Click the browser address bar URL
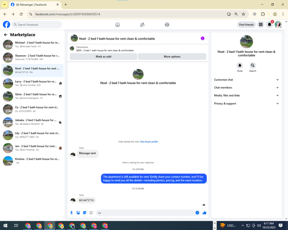This screenshot has height=230, width=288. click(x=68, y=14)
